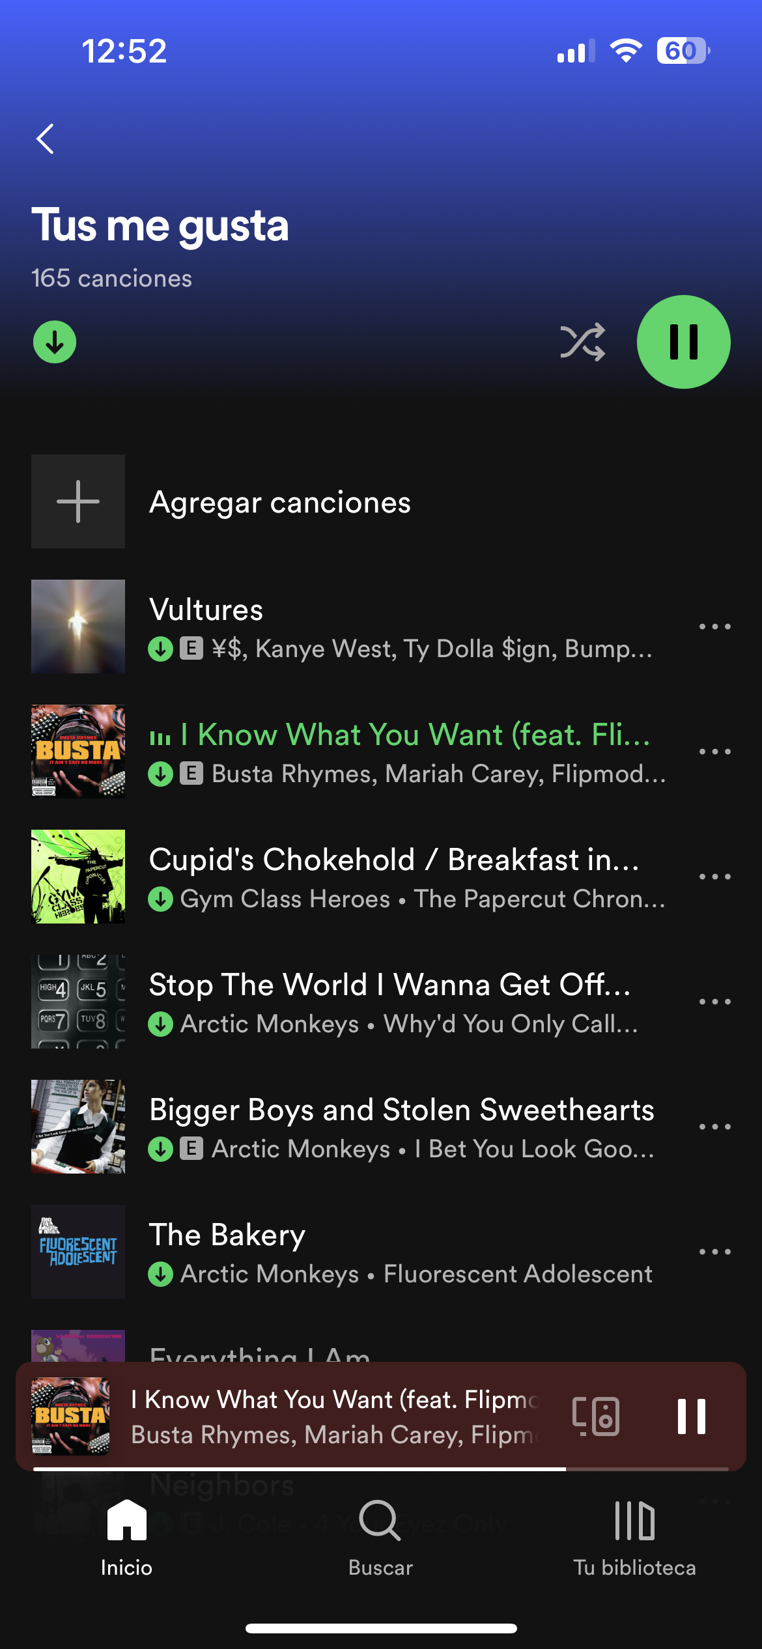Open more options for I Know What You Want
The height and width of the screenshot is (1649, 762).
(x=714, y=752)
